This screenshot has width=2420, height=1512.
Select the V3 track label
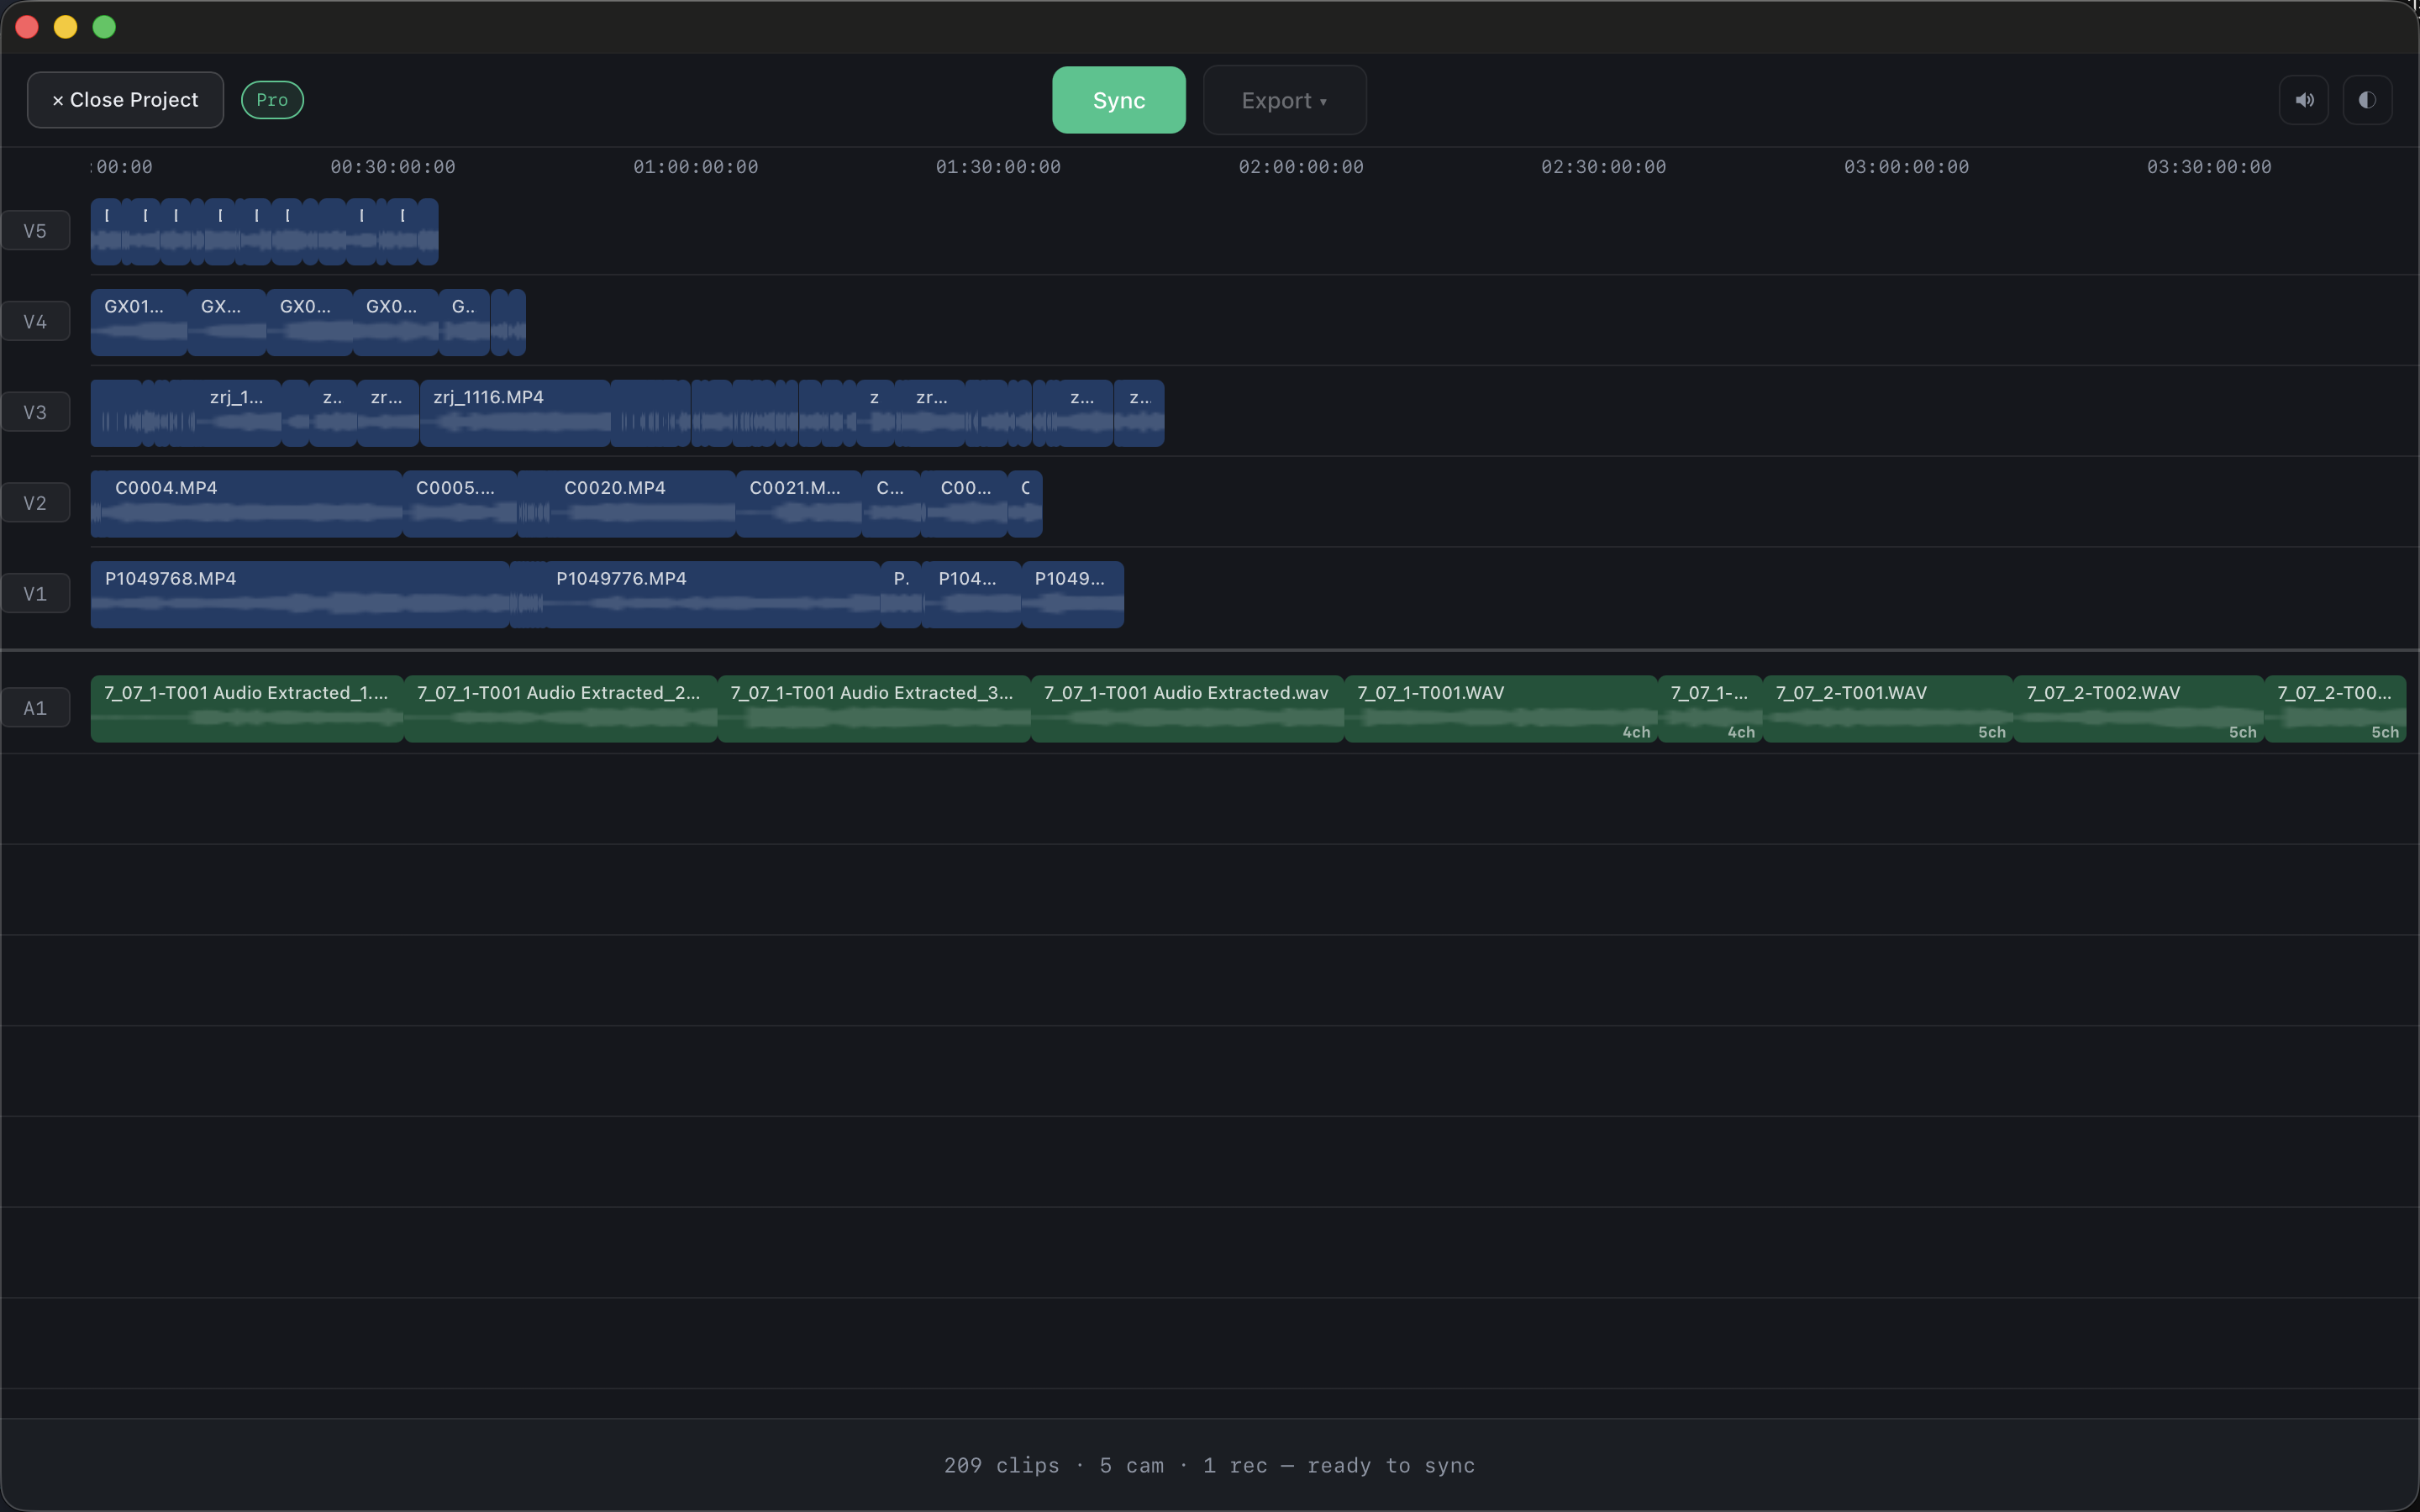35,412
